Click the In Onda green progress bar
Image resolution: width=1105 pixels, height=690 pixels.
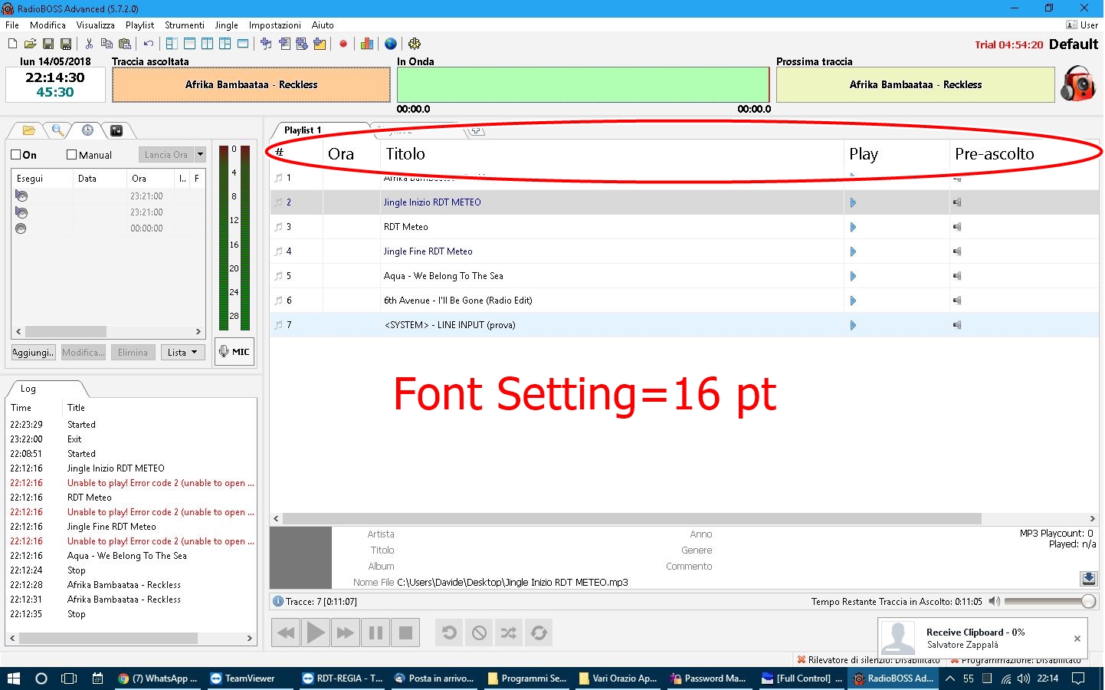pos(583,84)
